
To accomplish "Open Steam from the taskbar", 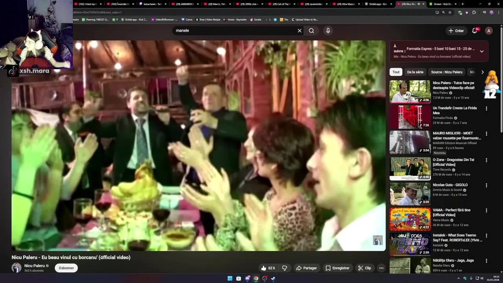I will point(273,278).
